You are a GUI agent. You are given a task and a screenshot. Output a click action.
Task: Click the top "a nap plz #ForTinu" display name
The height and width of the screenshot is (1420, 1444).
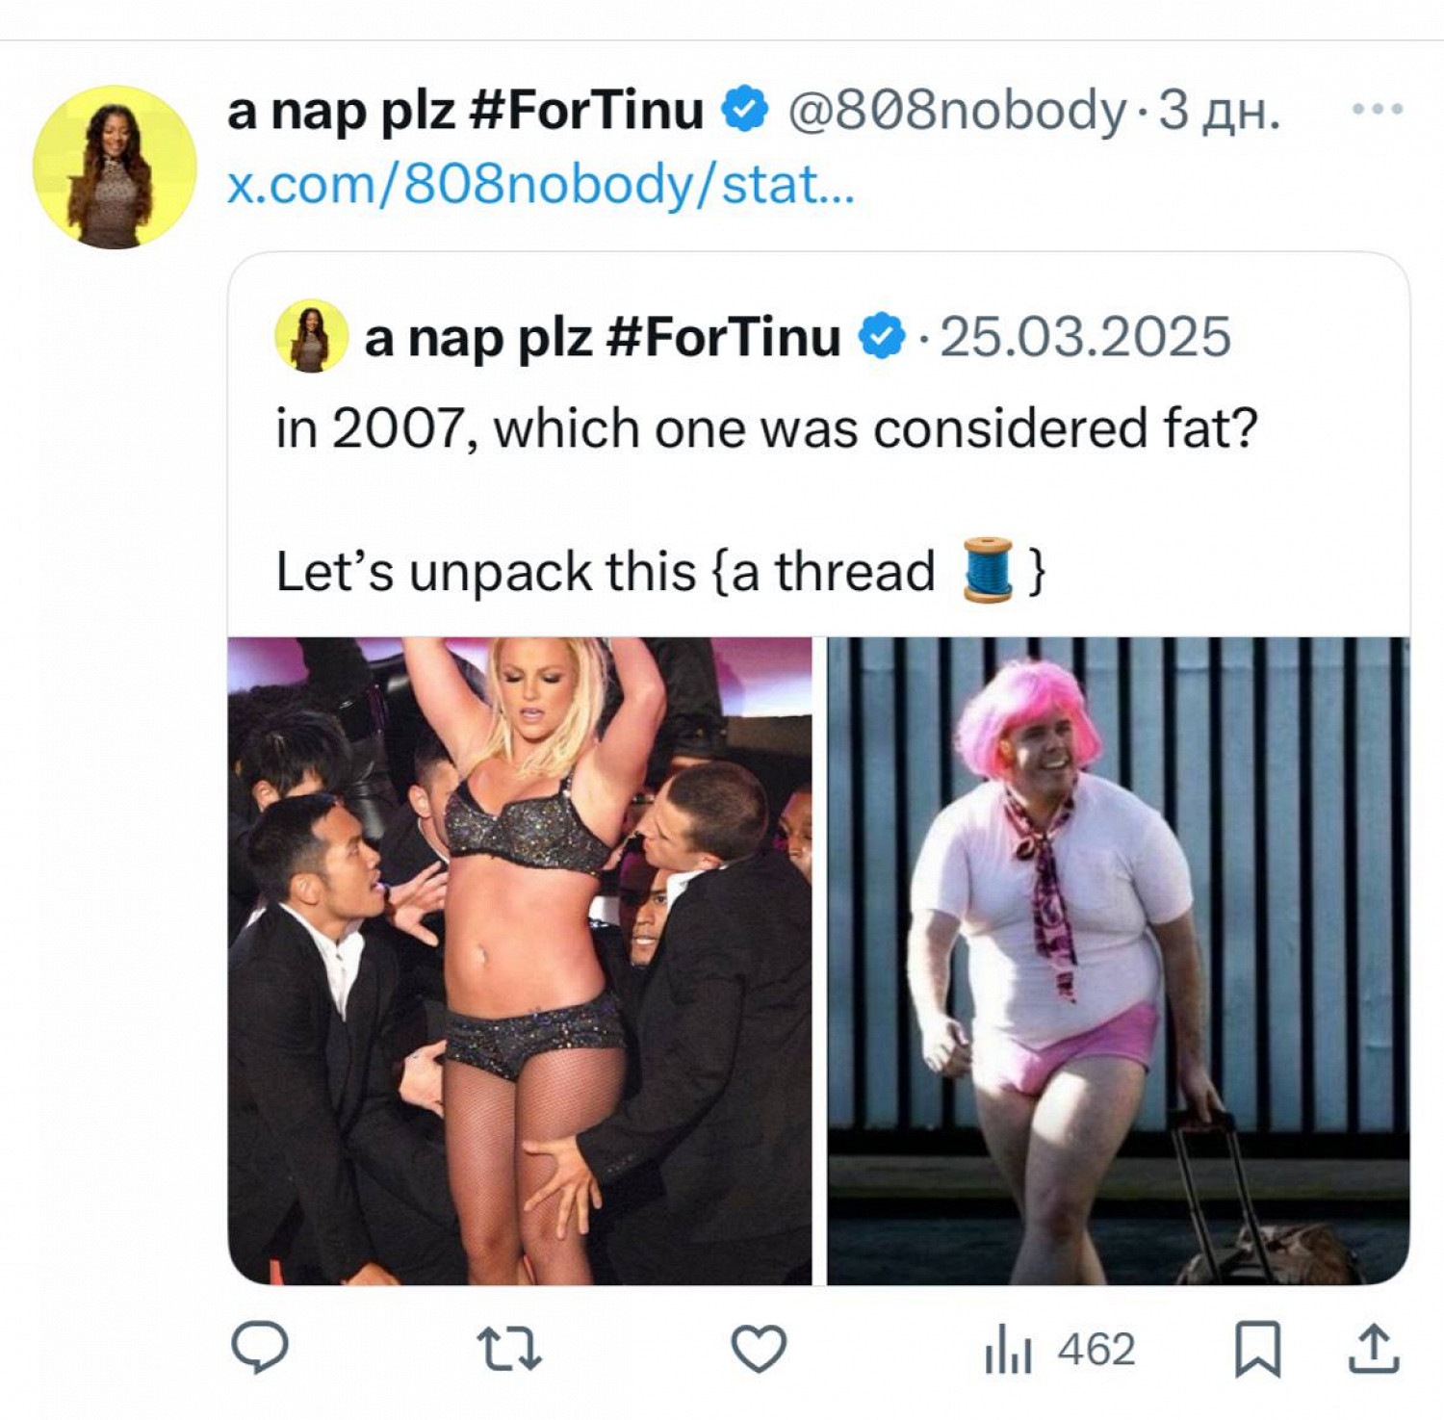click(x=465, y=110)
